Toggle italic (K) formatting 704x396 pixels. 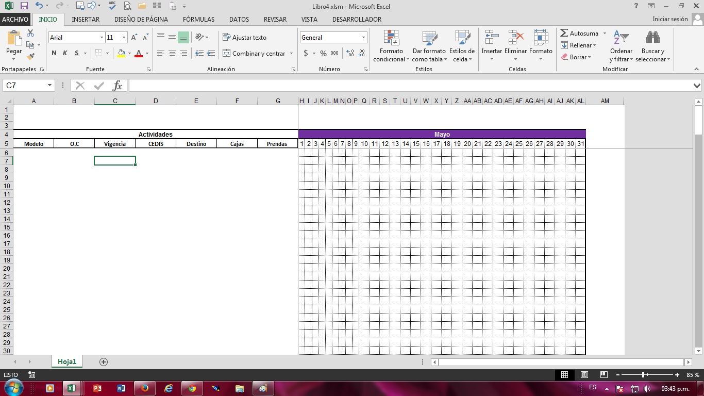coord(65,53)
